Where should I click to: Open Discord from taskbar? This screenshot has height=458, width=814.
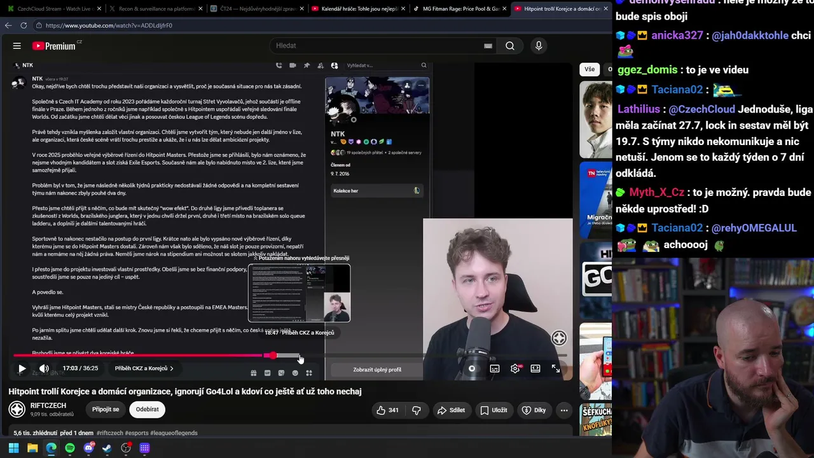tap(88, 448)
